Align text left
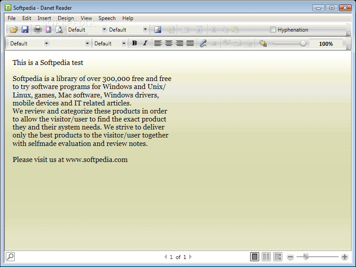 click(158, 43)
